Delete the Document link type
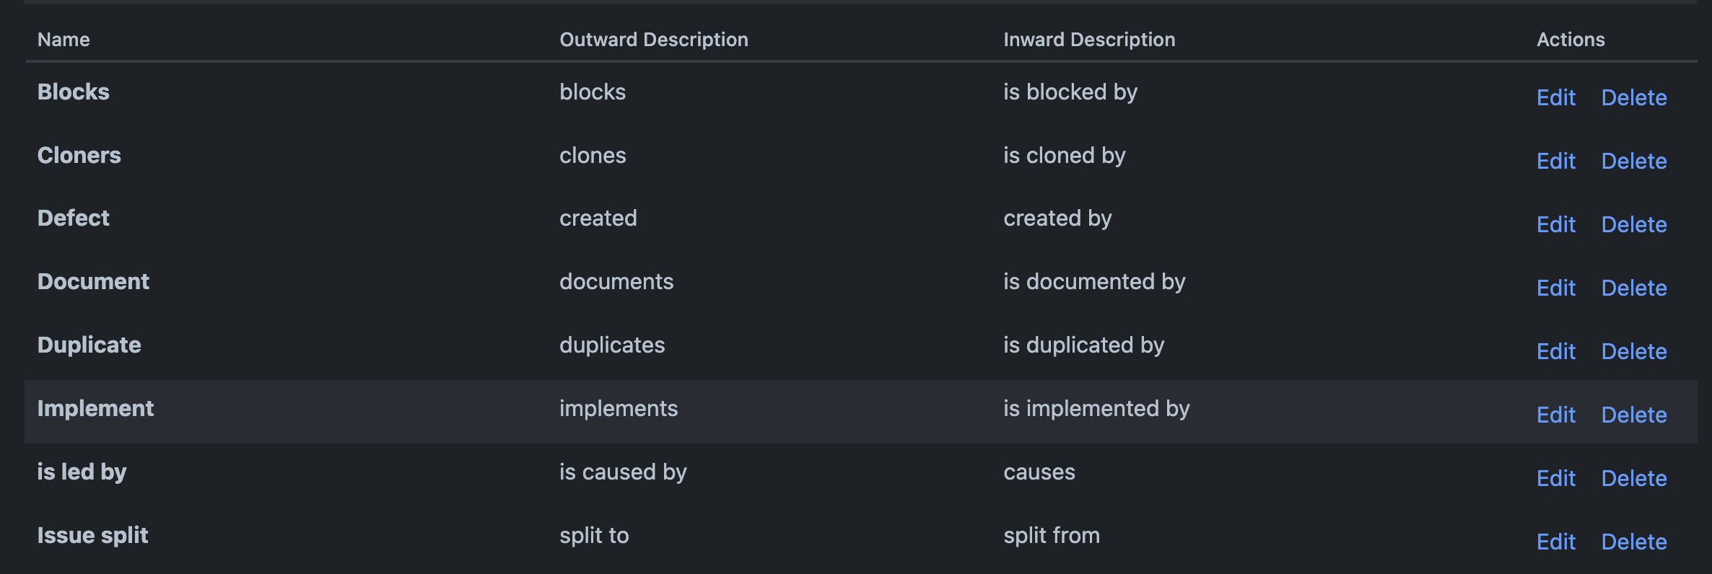This screenshot has width=1712, height=574. pyautogui.click(x=1634, y=288)
